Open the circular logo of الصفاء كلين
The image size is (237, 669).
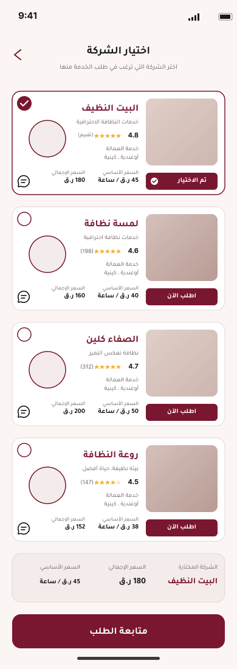click(47, 370)
